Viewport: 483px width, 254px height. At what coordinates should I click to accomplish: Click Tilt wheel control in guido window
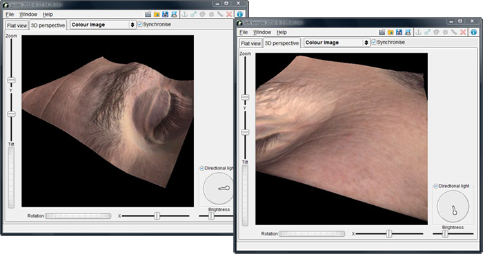point(11,178)
